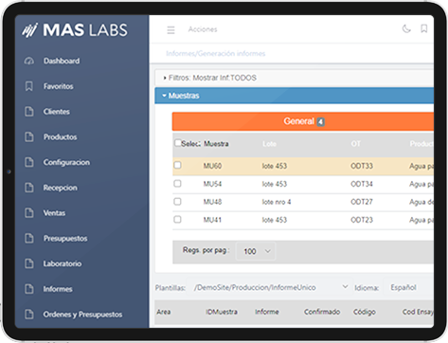Click the Area column header
This screenshot has height=343, width=448.
coord(164,312)
